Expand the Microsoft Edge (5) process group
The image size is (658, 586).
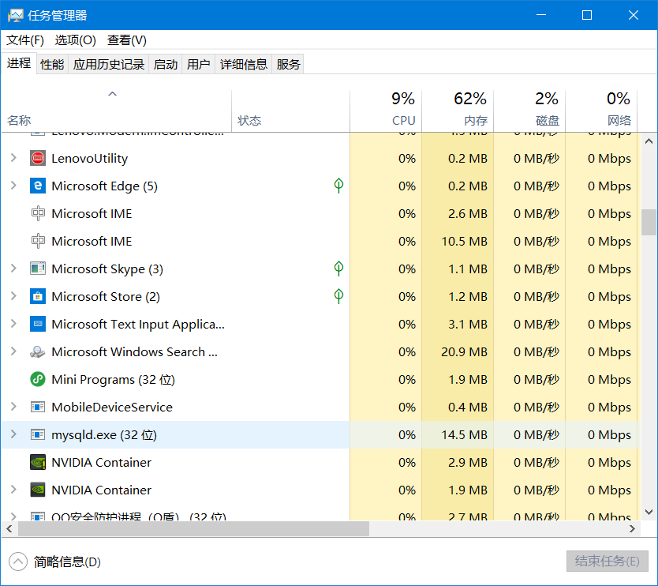point(13,186)
